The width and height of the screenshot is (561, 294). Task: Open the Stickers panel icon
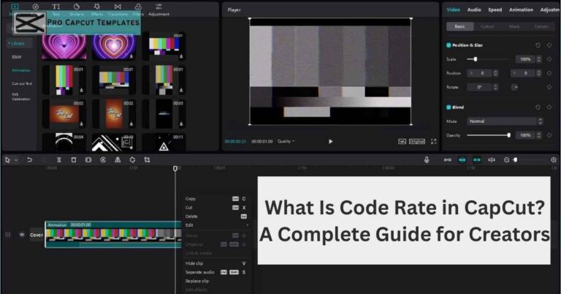point(77,7)
